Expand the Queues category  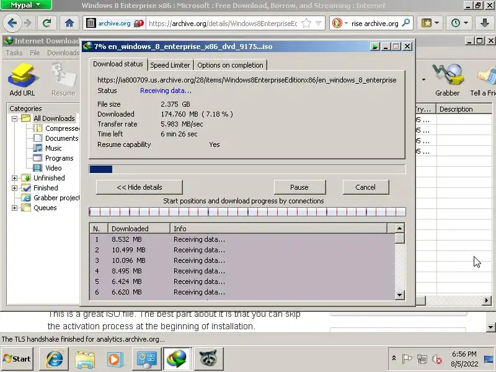[x=14, y=208]
